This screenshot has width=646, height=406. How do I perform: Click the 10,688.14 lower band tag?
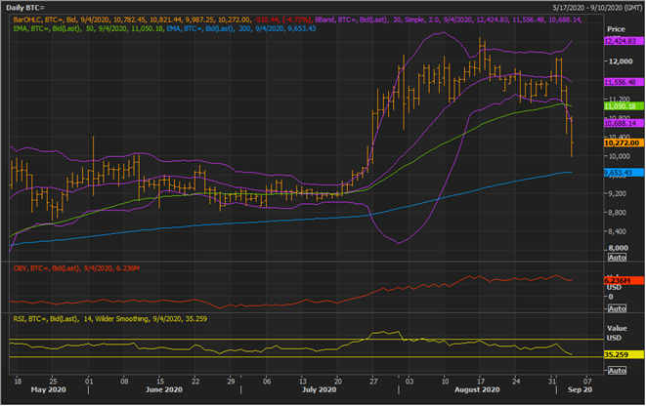click(x=624, y=123)
